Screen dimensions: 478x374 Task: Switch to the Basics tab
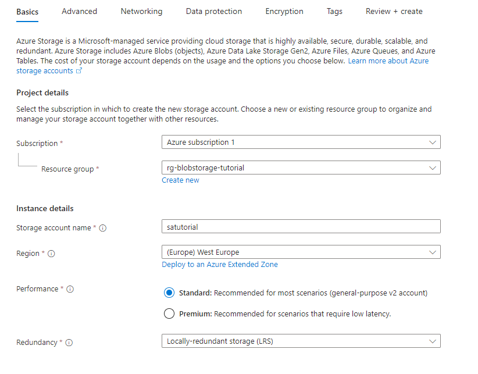27,12
